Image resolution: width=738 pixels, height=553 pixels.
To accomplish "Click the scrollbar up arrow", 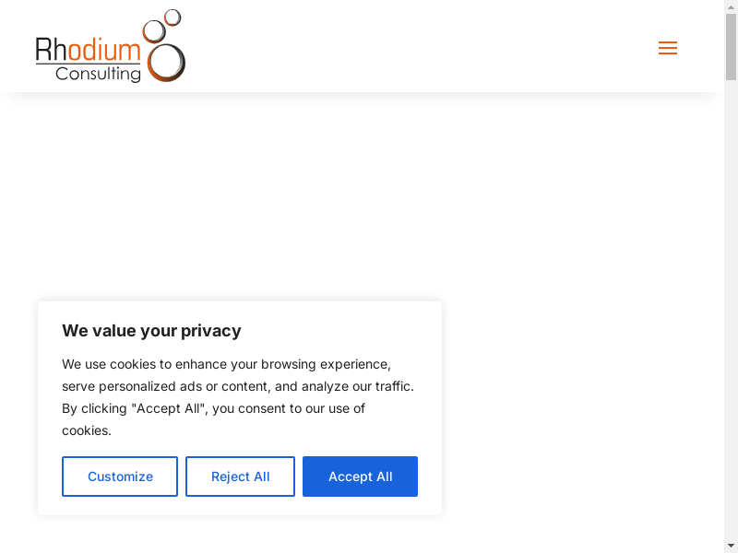I will click(x=731, y=7).
